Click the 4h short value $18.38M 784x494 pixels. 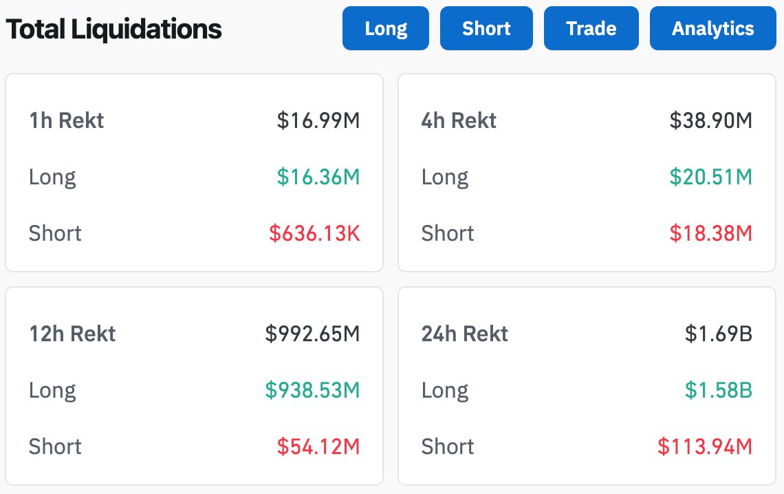[711, 234]
